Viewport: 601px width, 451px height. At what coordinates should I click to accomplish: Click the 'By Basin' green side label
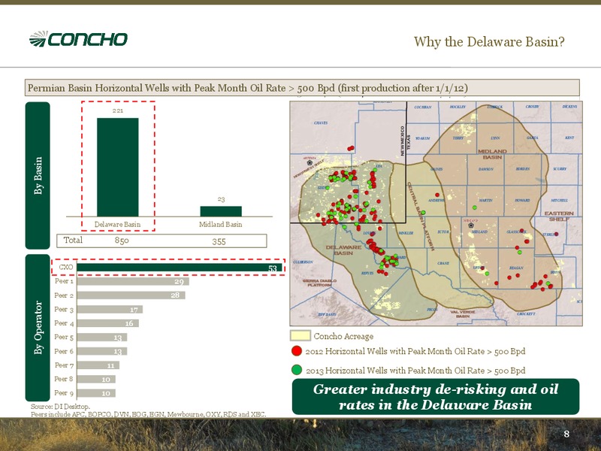click(x=38, y=175)
